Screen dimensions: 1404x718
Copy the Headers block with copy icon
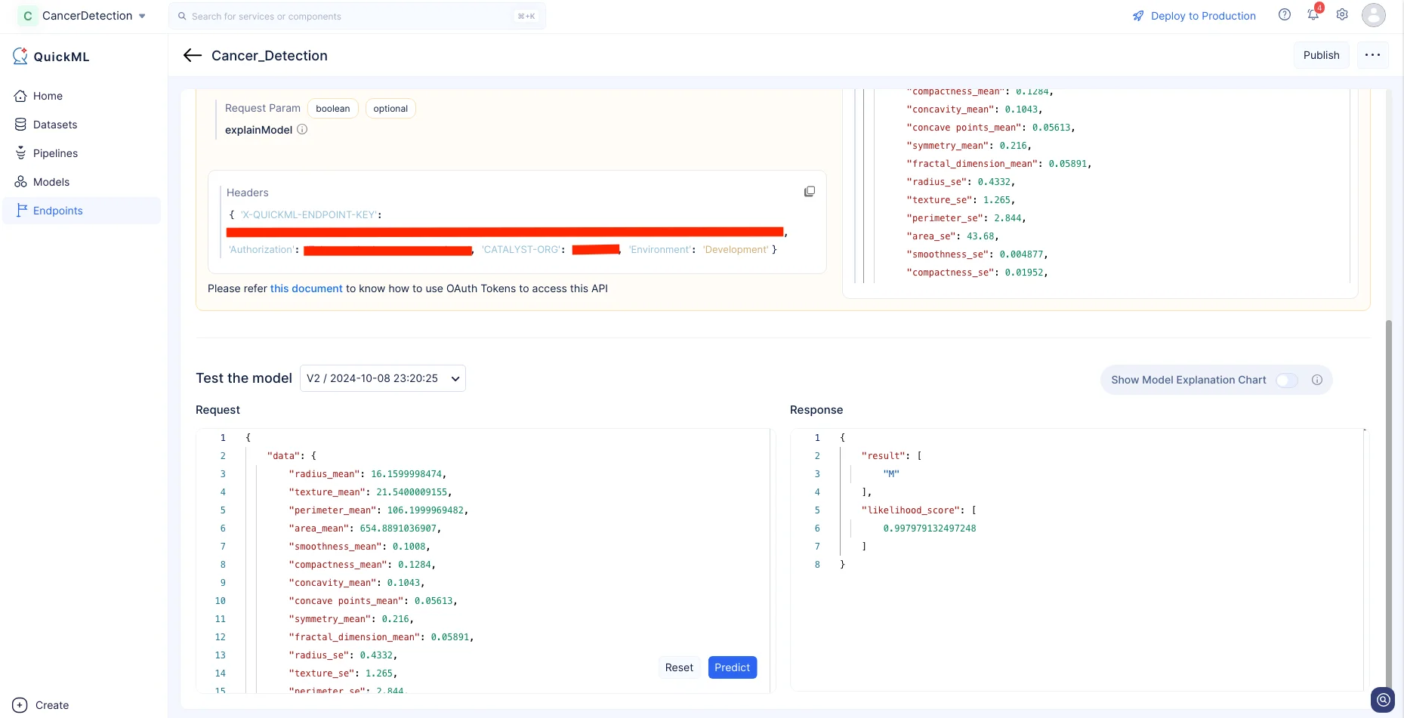click(810, 192)
